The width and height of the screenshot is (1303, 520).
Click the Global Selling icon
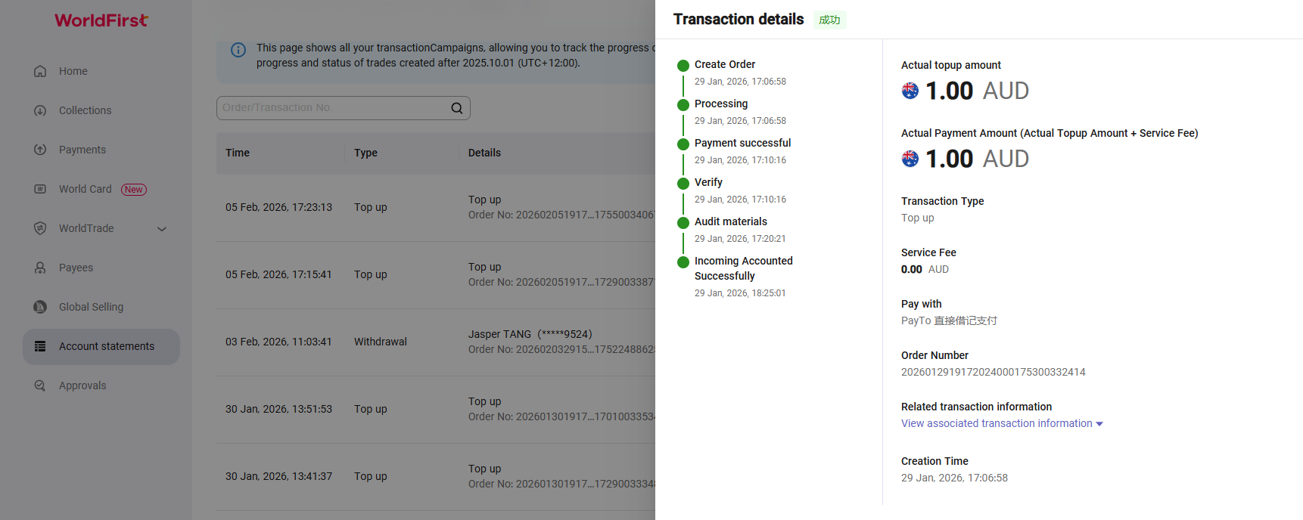pyautogui.click(x=40, y=307)
